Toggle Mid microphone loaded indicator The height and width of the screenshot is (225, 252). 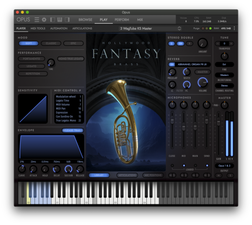[184, 166]
